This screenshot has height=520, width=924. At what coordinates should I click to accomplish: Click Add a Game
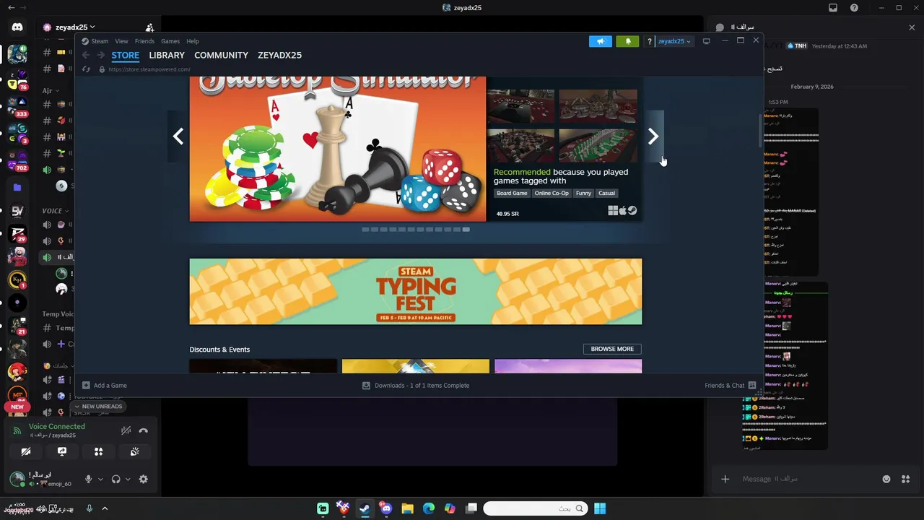[x=105, y=386]
